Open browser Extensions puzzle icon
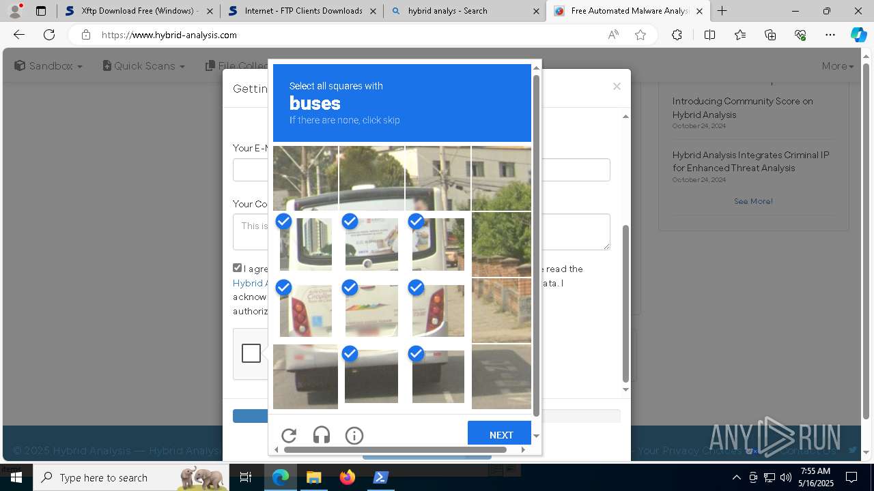The height and width of the screenshot is (491, 874). pyautogui.click(x=677, y=35)
